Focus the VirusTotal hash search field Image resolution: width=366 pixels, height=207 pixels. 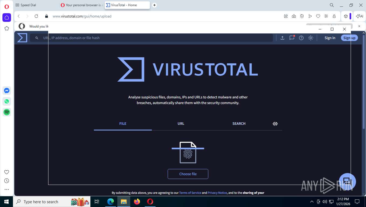tap(151, 38)
